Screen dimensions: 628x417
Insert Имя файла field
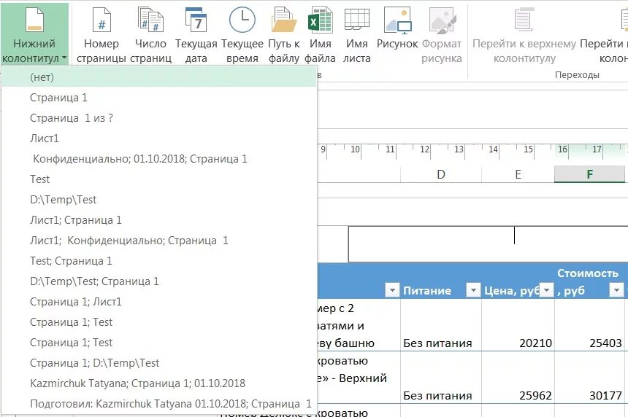(320, 34)
